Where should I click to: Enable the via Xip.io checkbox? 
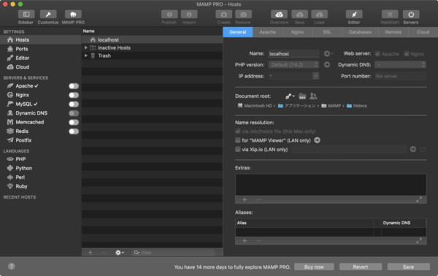(238, 149)
